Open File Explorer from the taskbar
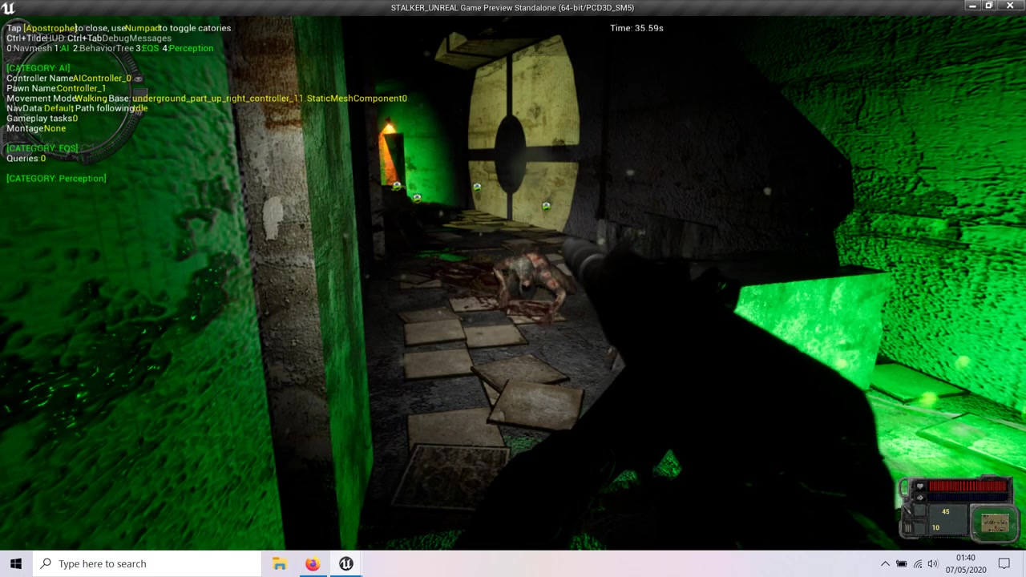Viewport: 1026px width, 577px height. [279, 563]
